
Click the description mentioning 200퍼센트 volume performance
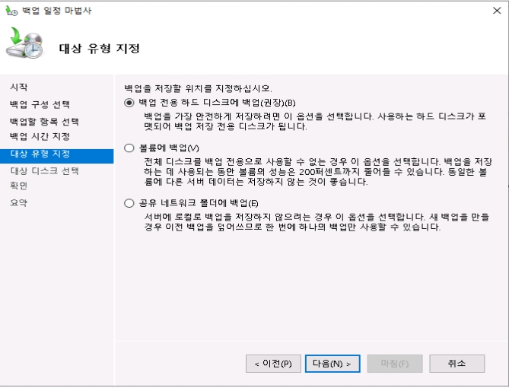[318, 172]
